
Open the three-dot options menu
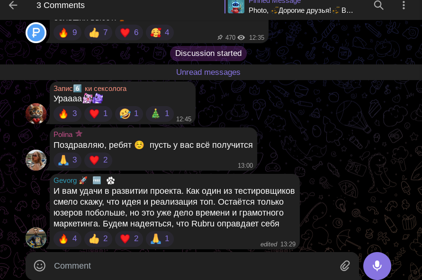[x=404, y=5]
